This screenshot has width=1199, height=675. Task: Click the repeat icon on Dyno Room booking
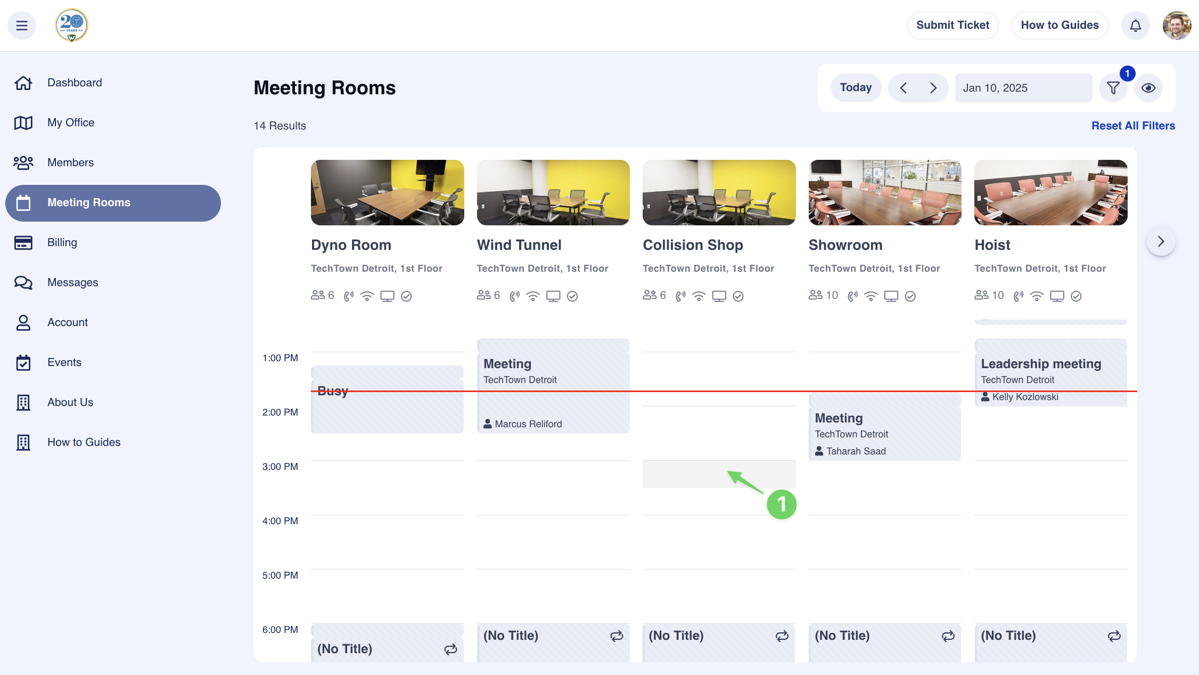click(450, 649)
